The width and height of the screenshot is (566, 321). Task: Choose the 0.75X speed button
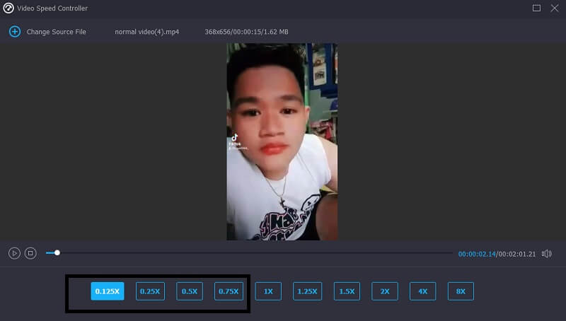click(229, 291)
